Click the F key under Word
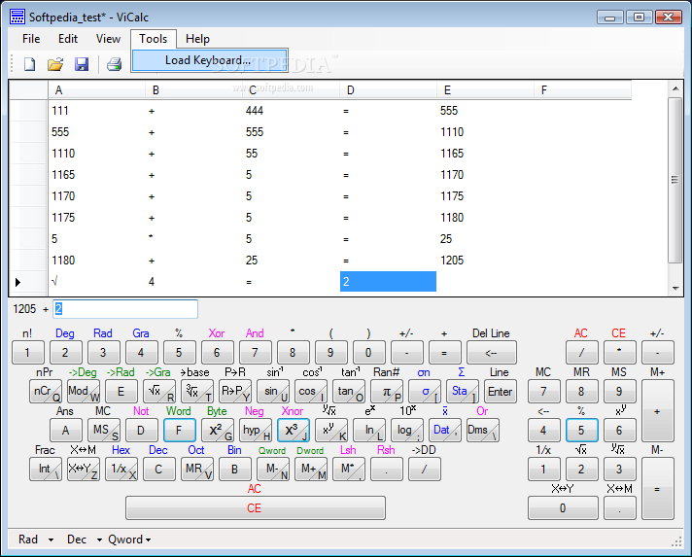The image size is (692, 557). tap(180, 431)
